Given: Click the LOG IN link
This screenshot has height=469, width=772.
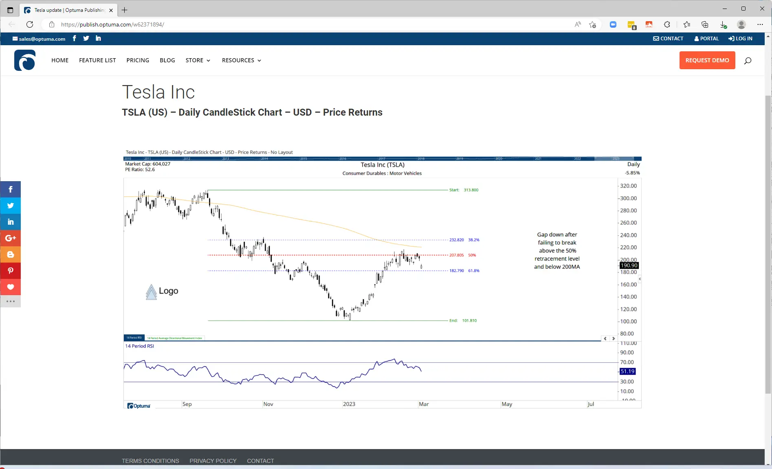Looking at the screenshot, I should coord(740,39).
